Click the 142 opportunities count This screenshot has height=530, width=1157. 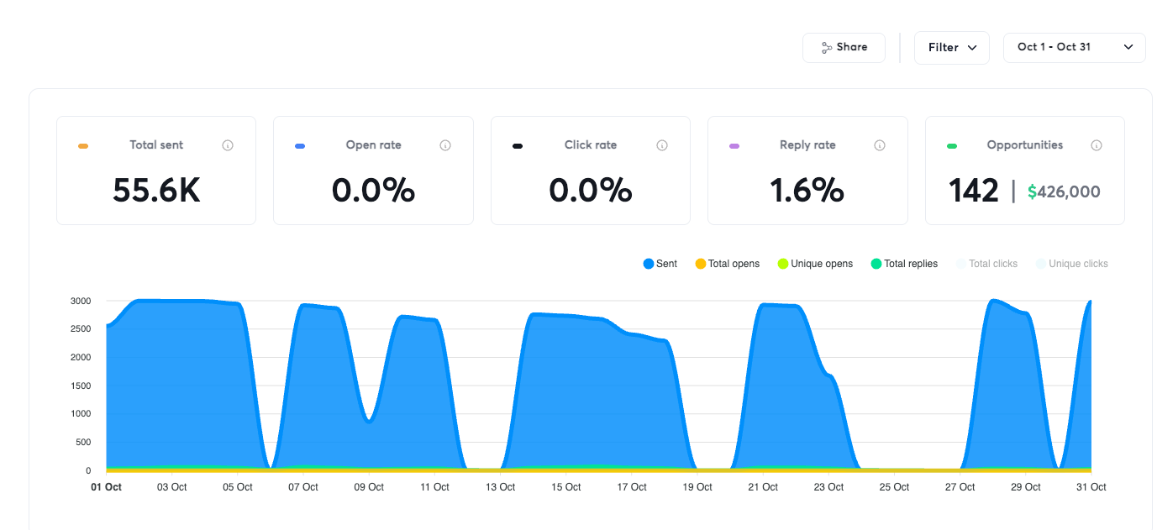[x=974, y=191]
